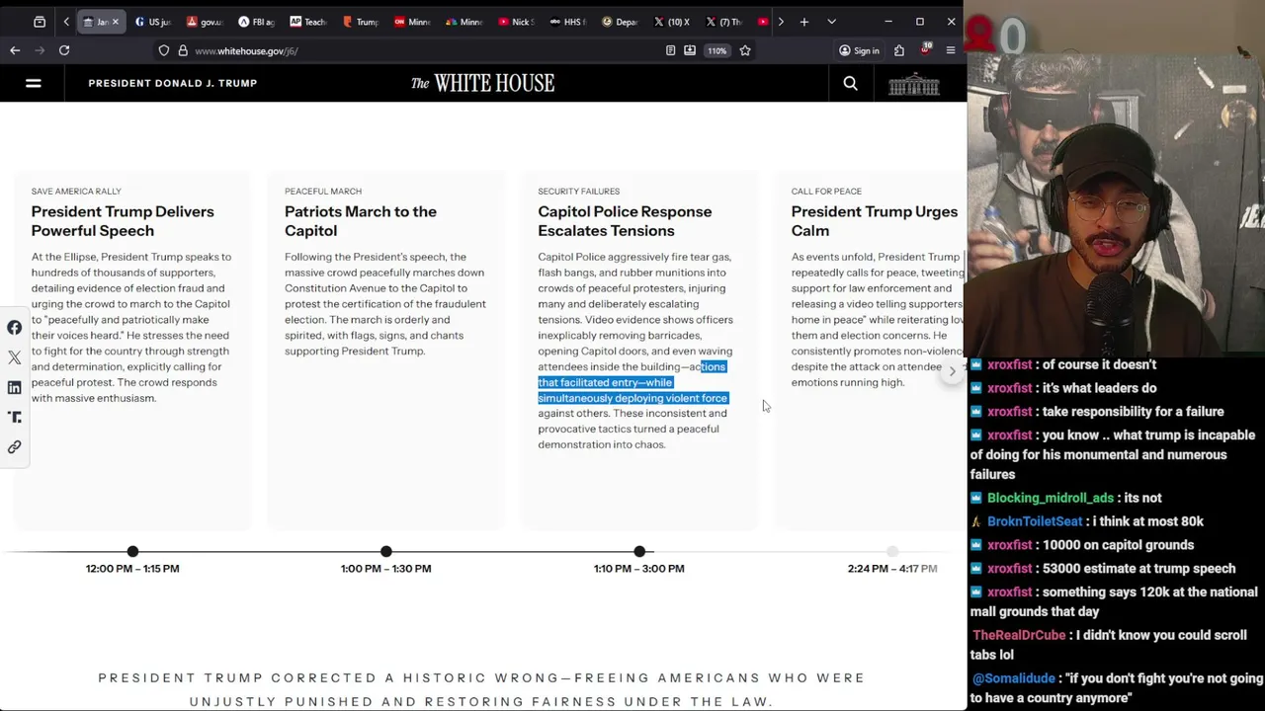Switch to the FBI tab
This screenshot has width=1265, height=711.
point(257,22)
